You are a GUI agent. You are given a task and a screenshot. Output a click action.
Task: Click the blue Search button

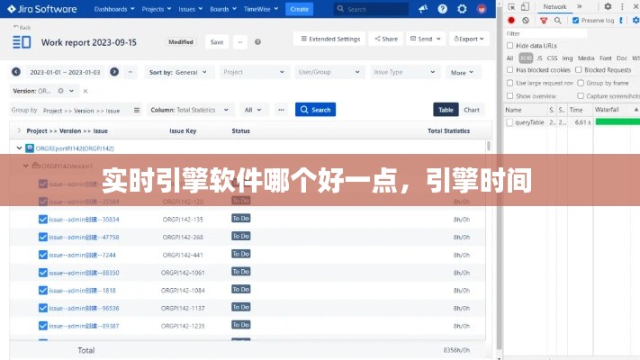click(x=315, y=110)
